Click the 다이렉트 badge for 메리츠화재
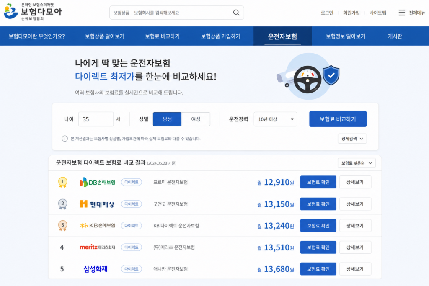This screenshot has height=286, width=429. tap(131, 247)
